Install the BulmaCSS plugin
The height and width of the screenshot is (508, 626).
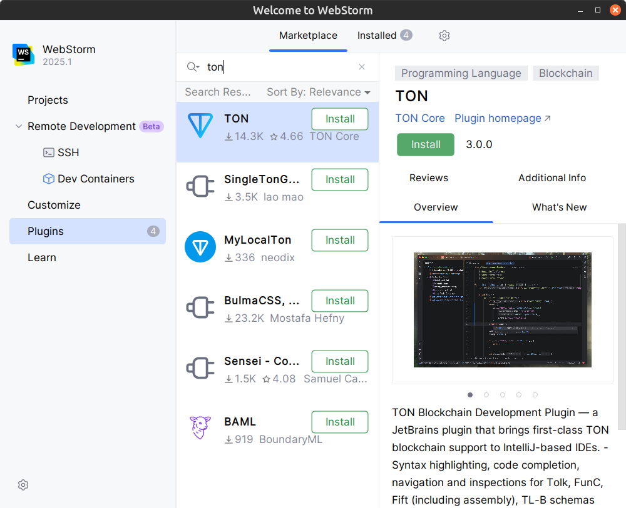pyautogui.click(x=340, y=301)
